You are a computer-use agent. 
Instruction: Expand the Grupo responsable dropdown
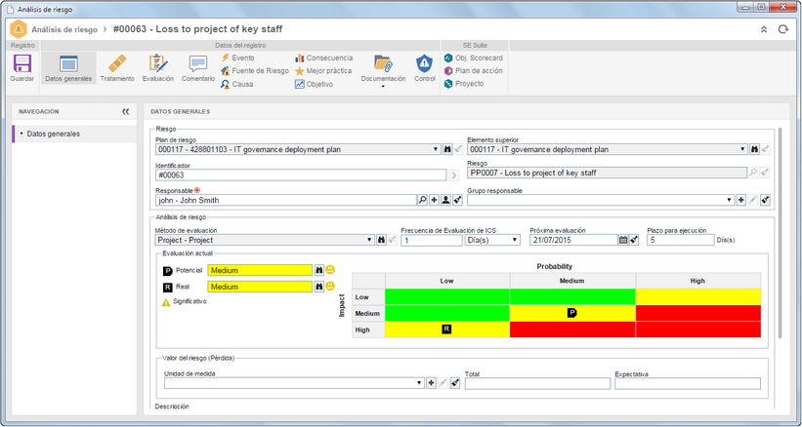pos(730,201)
